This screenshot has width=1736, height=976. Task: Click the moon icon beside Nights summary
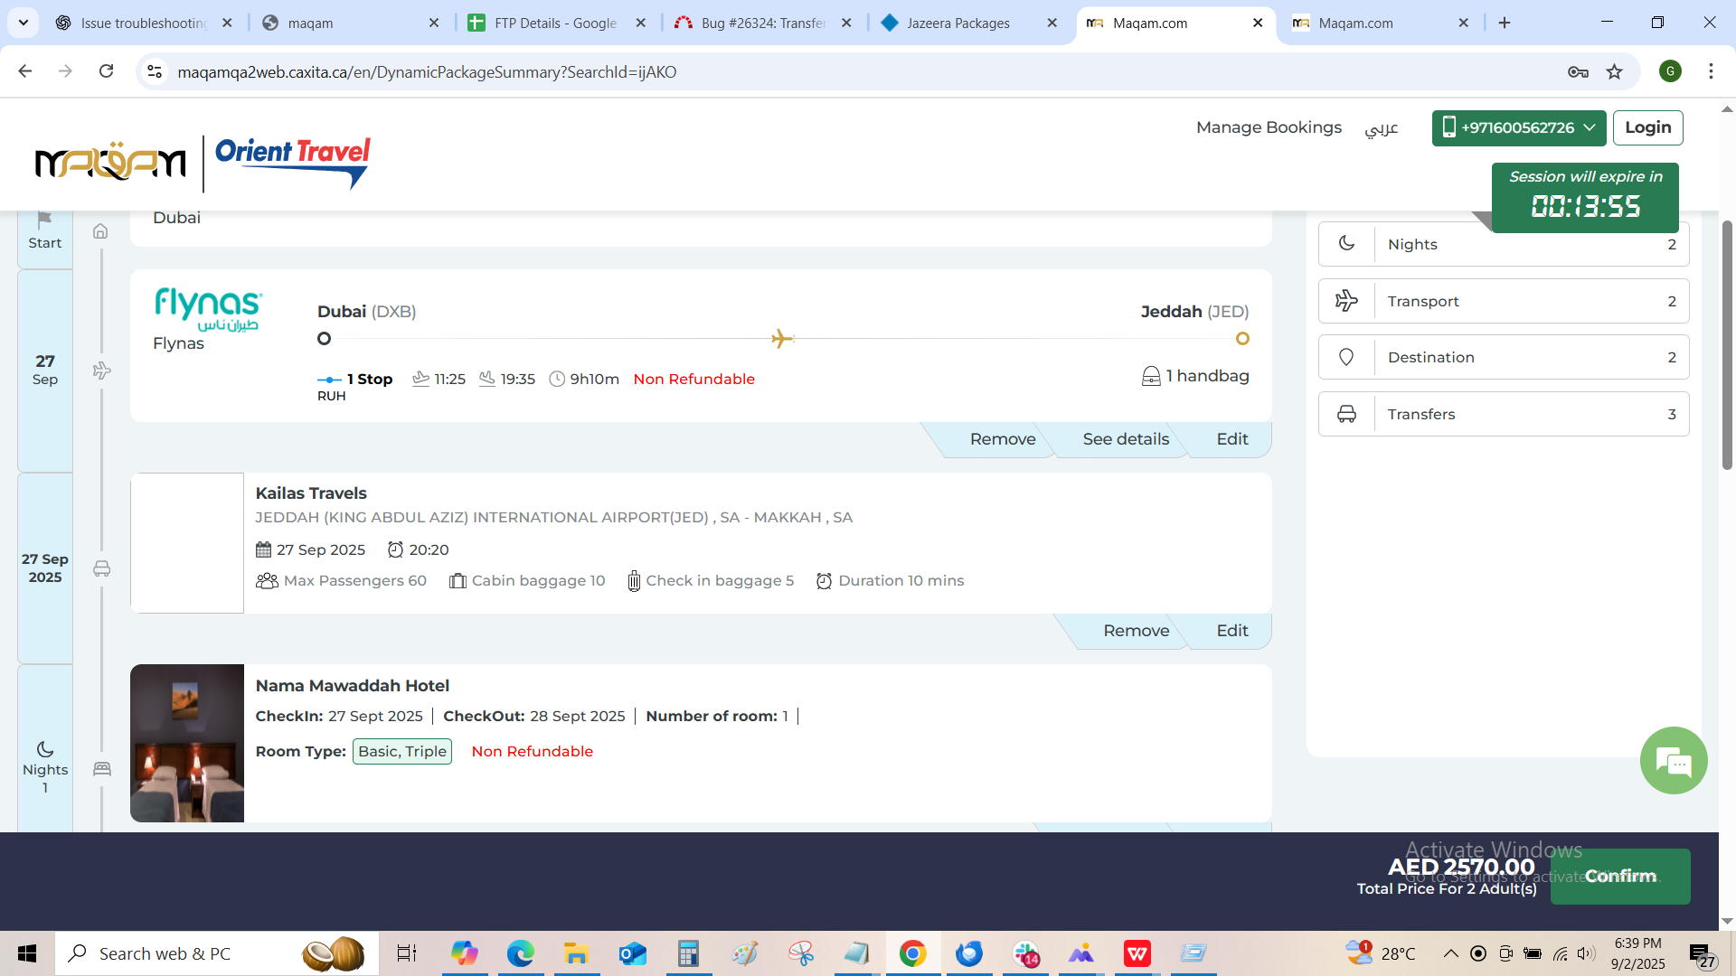click(1346, 244)
